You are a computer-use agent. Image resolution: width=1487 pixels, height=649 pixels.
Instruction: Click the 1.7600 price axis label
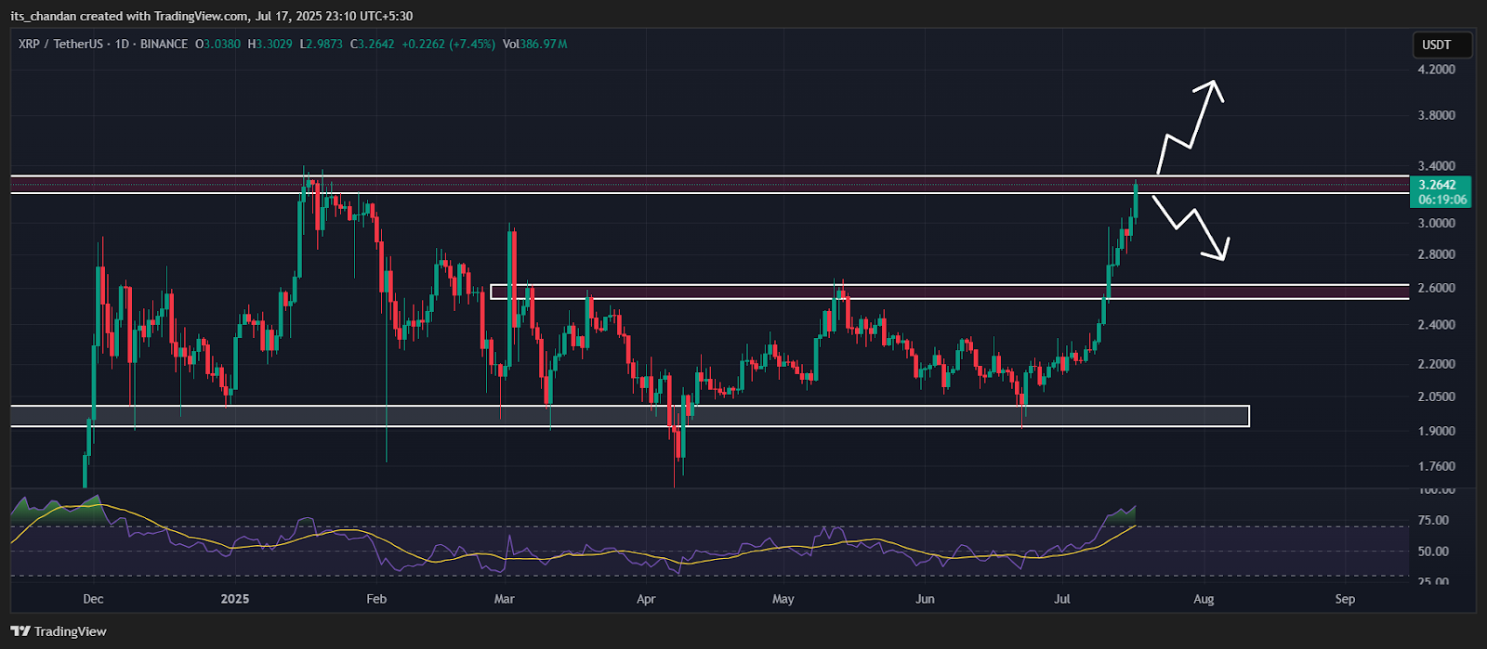[1437, 467]
